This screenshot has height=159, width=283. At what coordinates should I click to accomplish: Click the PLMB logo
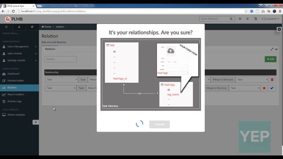click(14, 19)
